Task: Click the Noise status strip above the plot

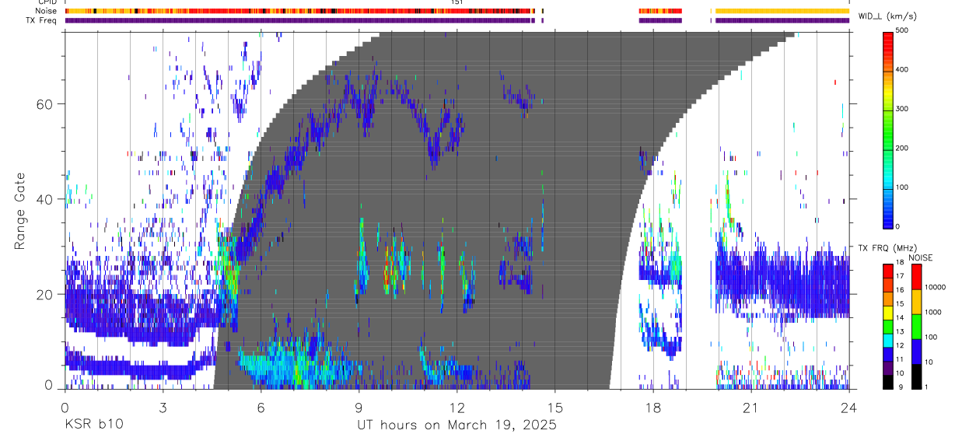Action: 457,11
